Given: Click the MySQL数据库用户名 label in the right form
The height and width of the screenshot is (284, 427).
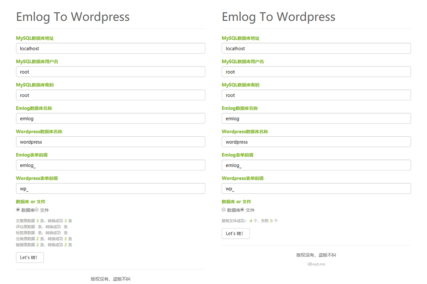Looking at the screenshot, I should click(x=243, y=62).
